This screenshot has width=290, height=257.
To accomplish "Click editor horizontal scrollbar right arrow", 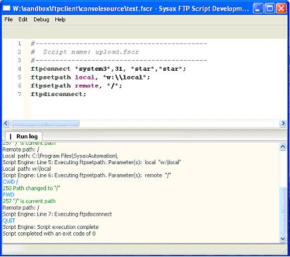I will click(x=283, y=123).
